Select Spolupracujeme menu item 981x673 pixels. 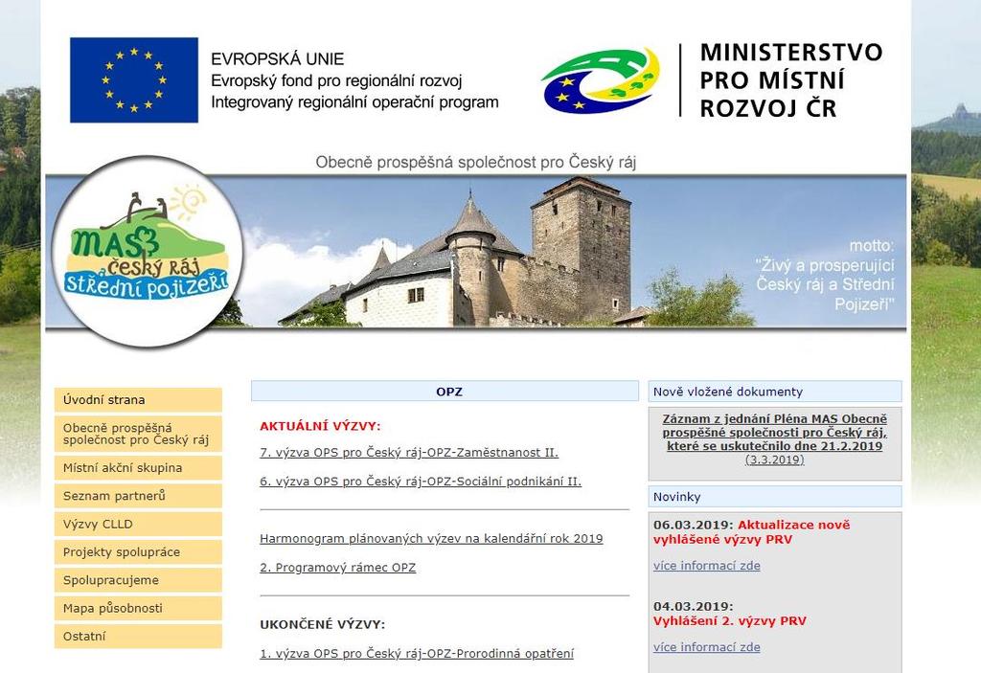(x=138, y=580)
